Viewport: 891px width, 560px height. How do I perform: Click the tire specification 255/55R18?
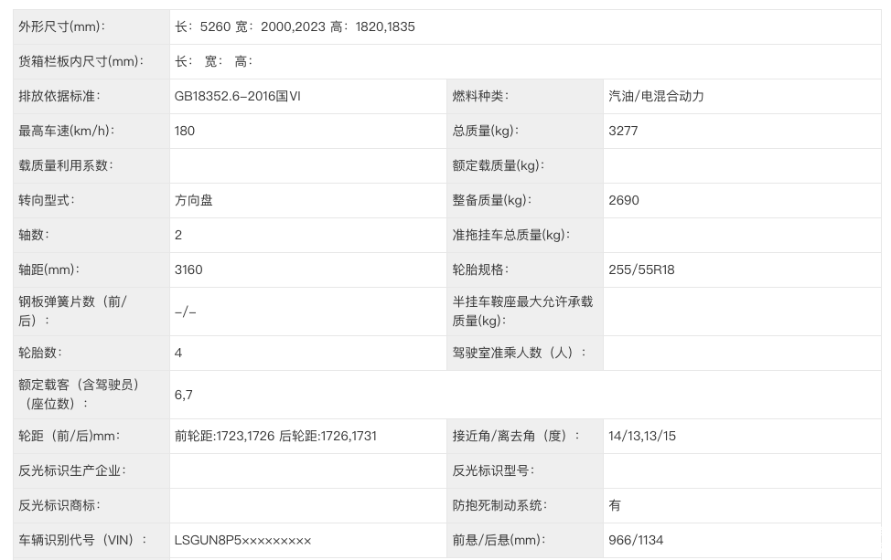(x=641, y=269)
